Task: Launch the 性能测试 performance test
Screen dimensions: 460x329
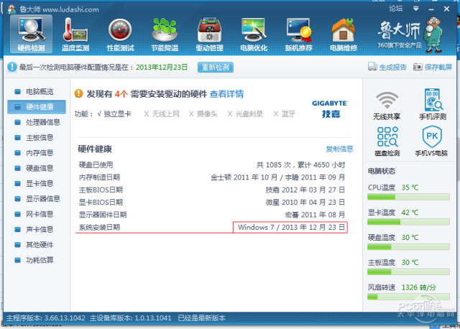Action: tap(120, 34)
